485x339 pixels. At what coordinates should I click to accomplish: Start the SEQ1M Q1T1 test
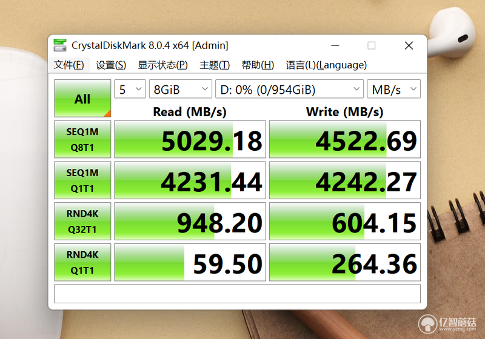(82, 180)
